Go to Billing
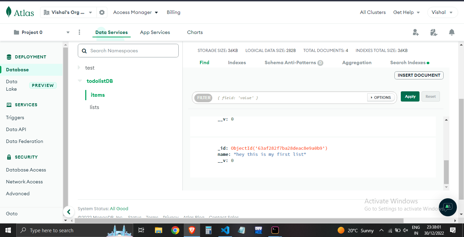The height and width of the screenshot is (237, 464). tap(174, 12)
